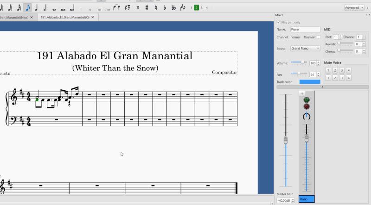Image resolution: width=371 pixels, height=205 pixels.
Task: Close the 191_Alabado_El_Gran_Manantial(Q) tab
Action: pyautogui.click(x=92, y=18)
